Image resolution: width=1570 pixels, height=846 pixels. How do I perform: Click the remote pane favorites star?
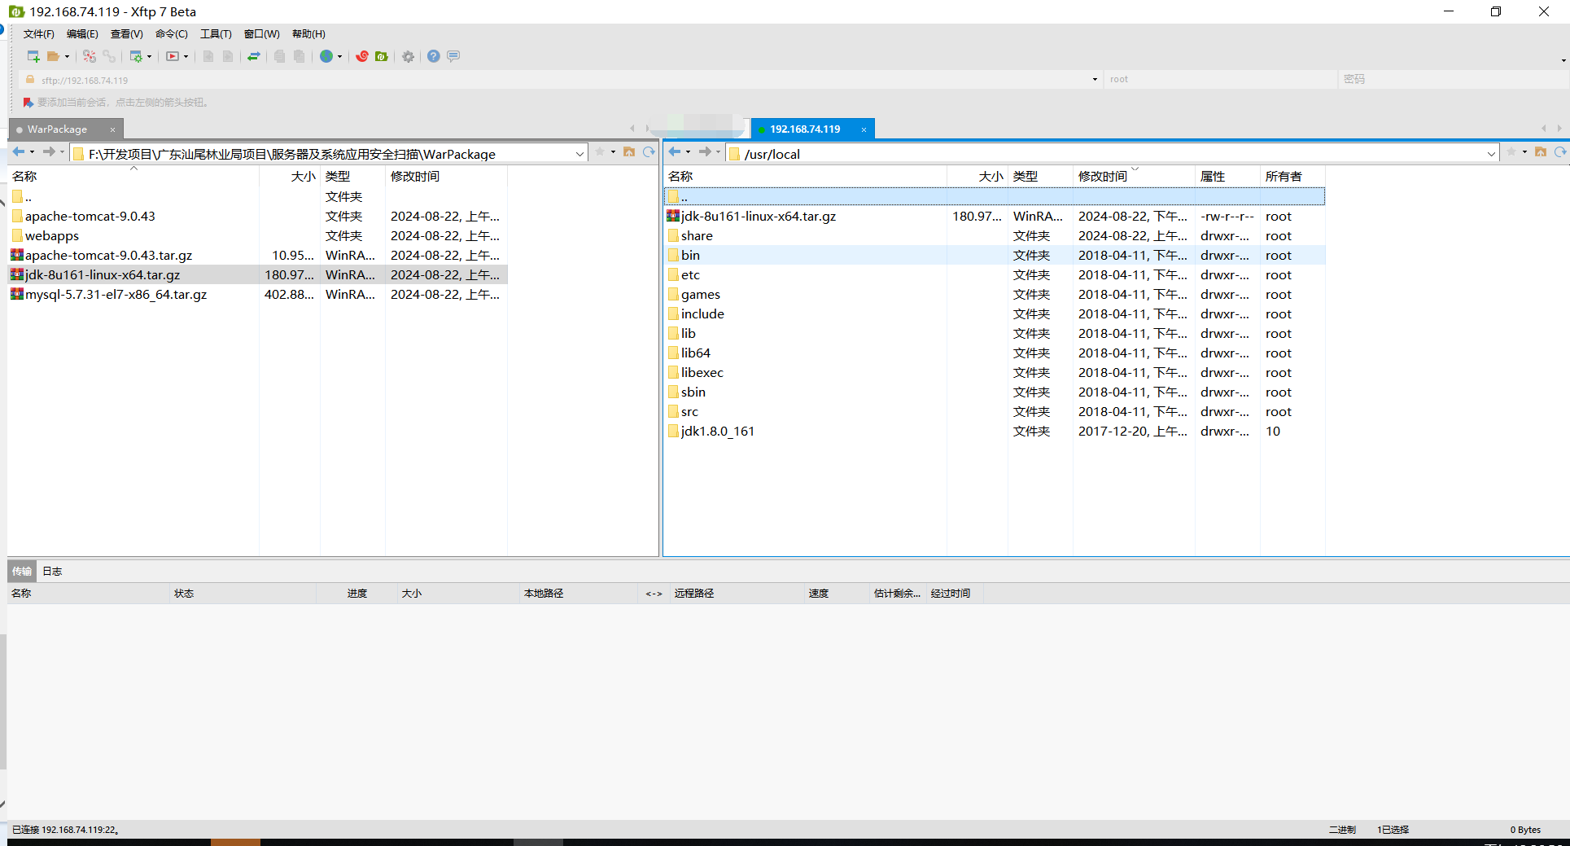[x=1511, y=152]
